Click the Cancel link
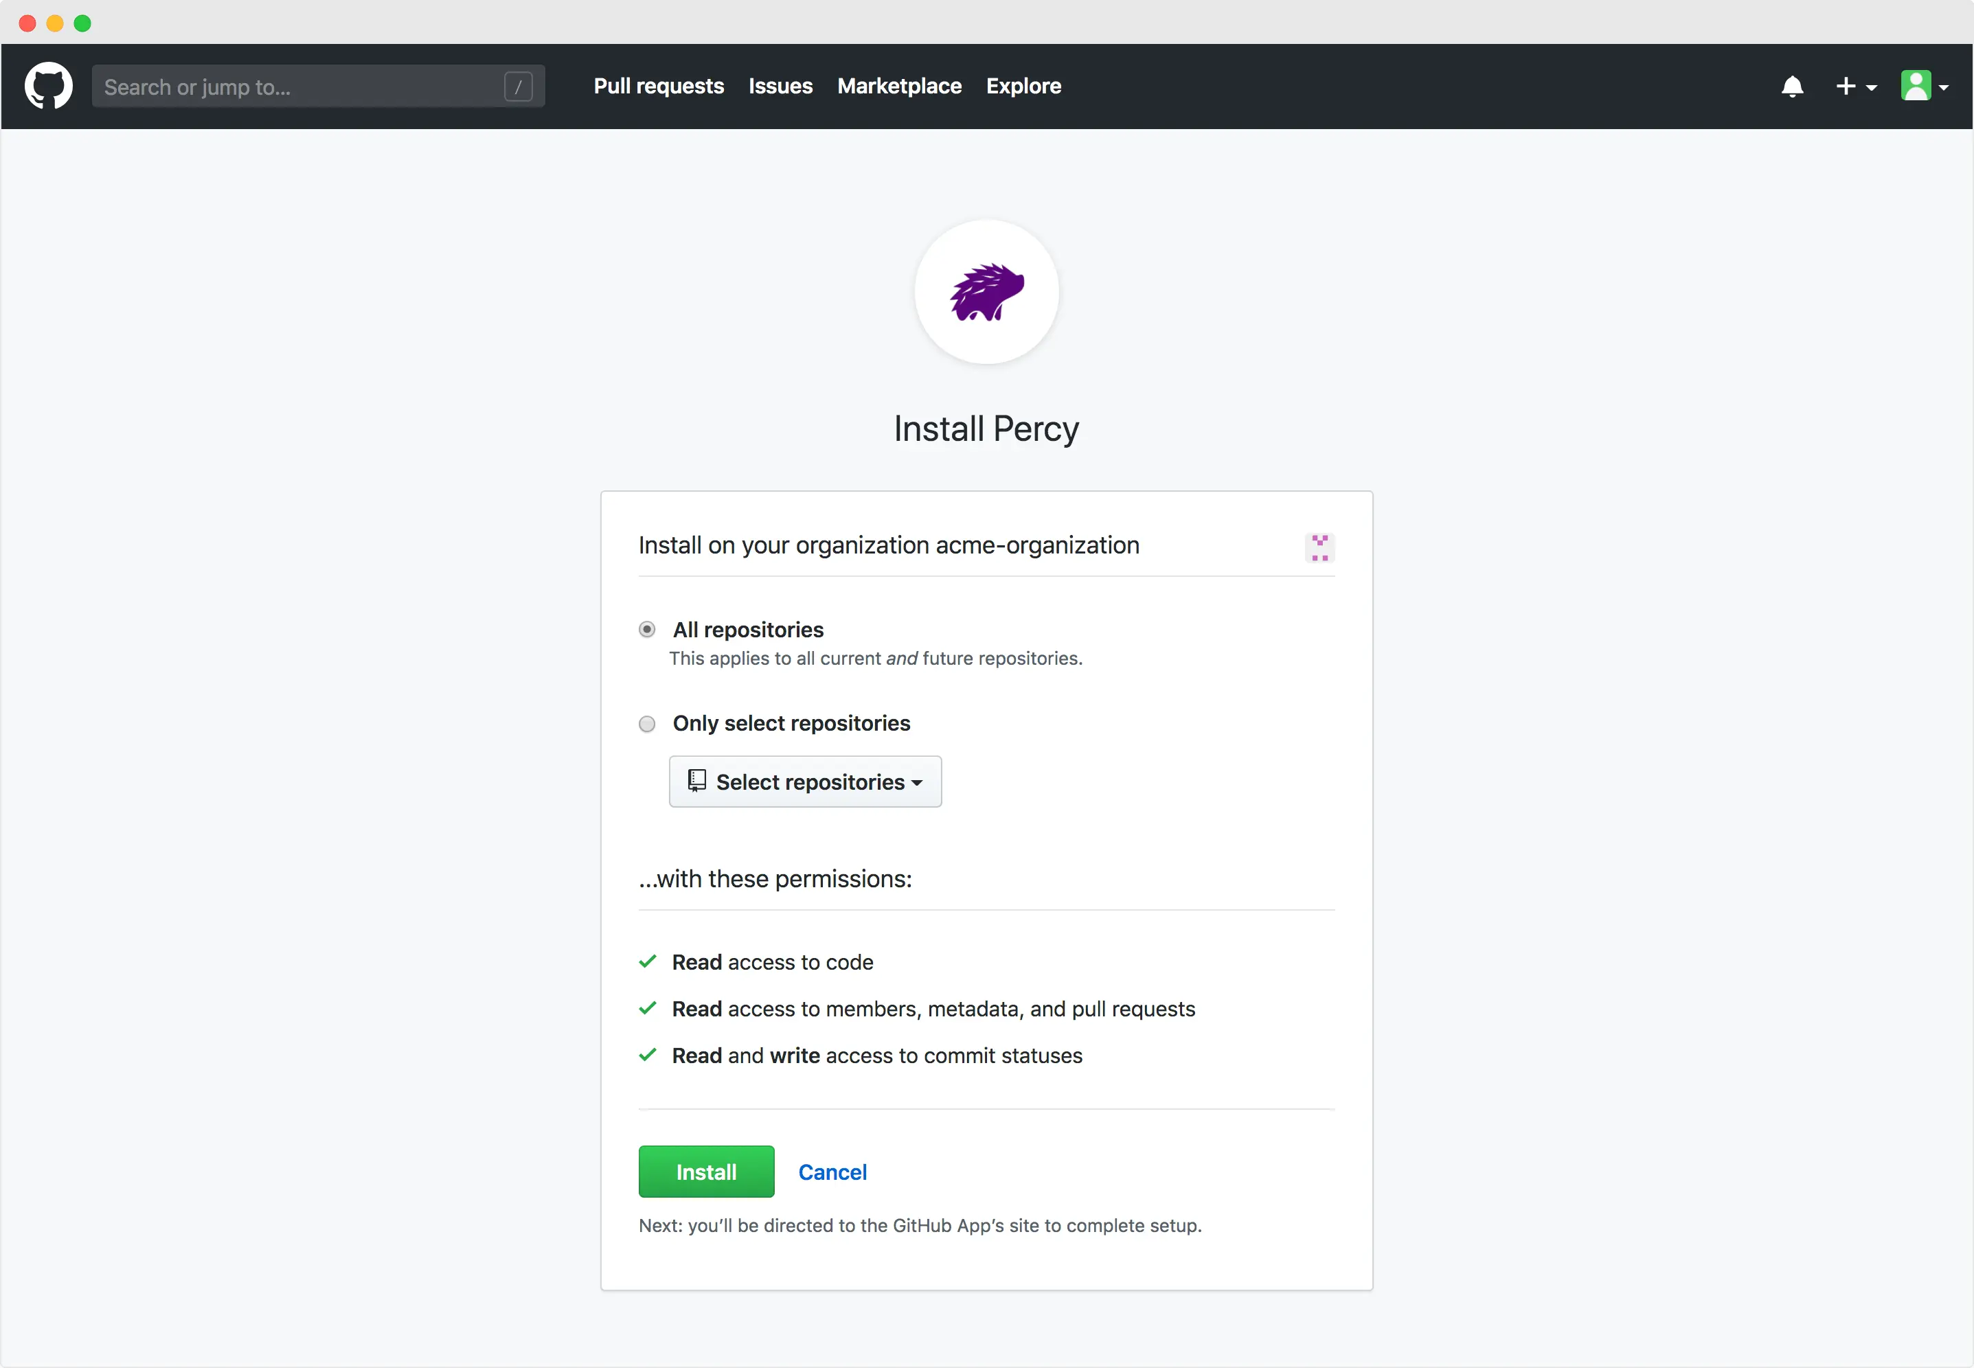This screenshot has width=1974, height=1368. point(832,1172)
